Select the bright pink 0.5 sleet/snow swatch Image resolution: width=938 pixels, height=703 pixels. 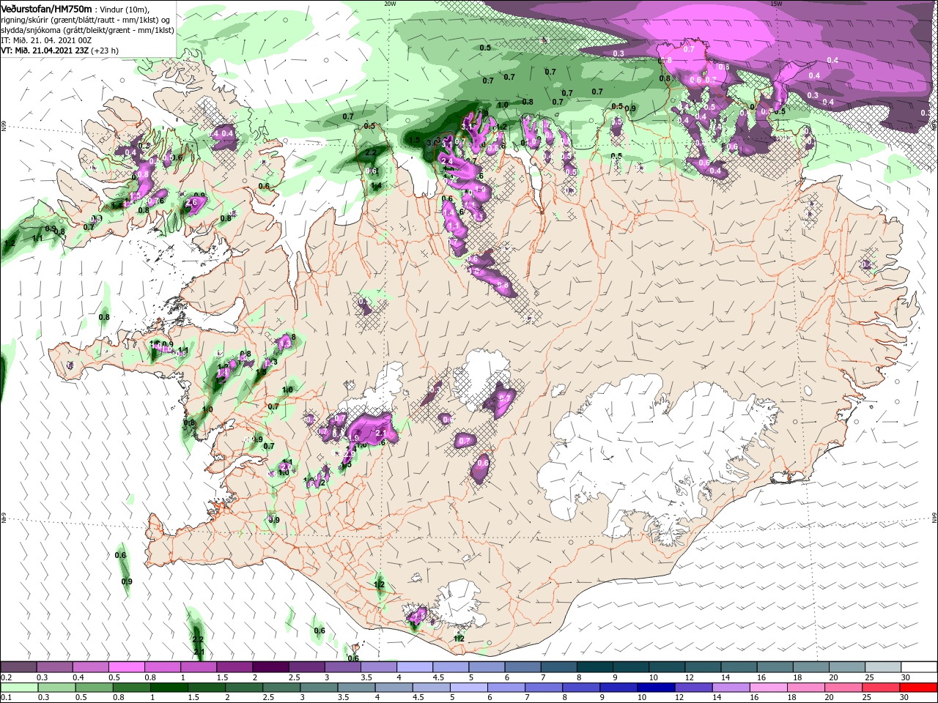[x=126, y=667]
